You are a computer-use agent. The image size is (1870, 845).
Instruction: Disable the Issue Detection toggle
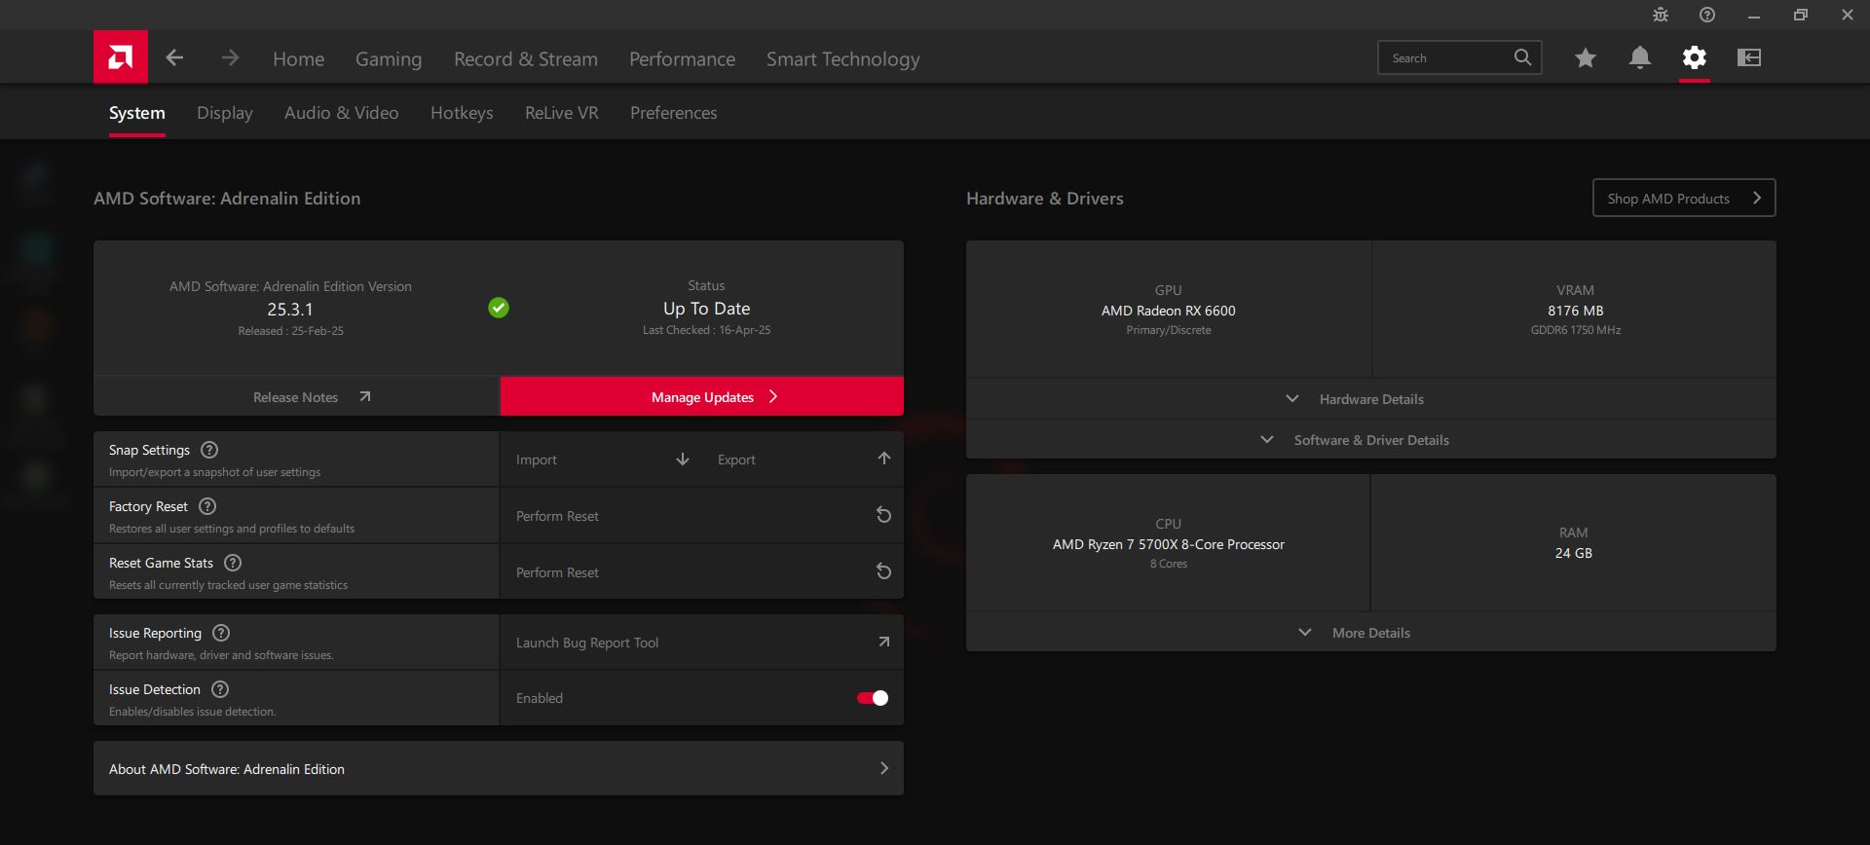(x=872, y=698)
